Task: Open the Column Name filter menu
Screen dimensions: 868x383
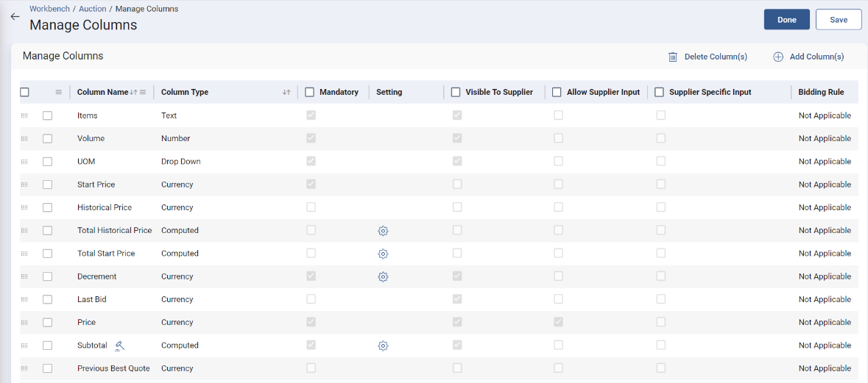Action: (143, 92)
